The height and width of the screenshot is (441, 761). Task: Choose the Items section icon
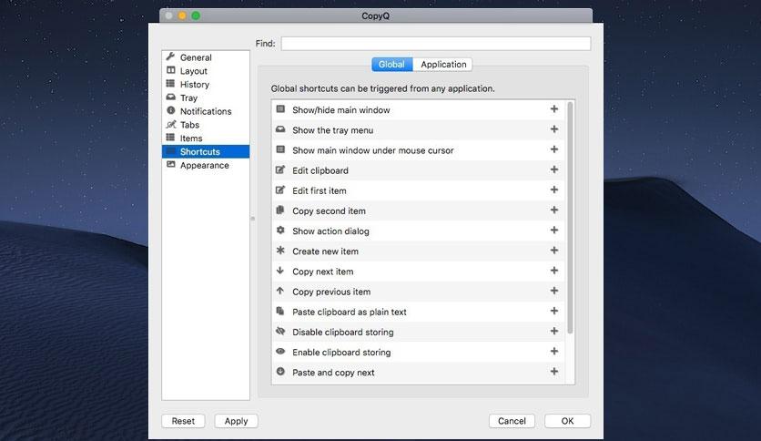pyautogui.click(x=170, y=138)
